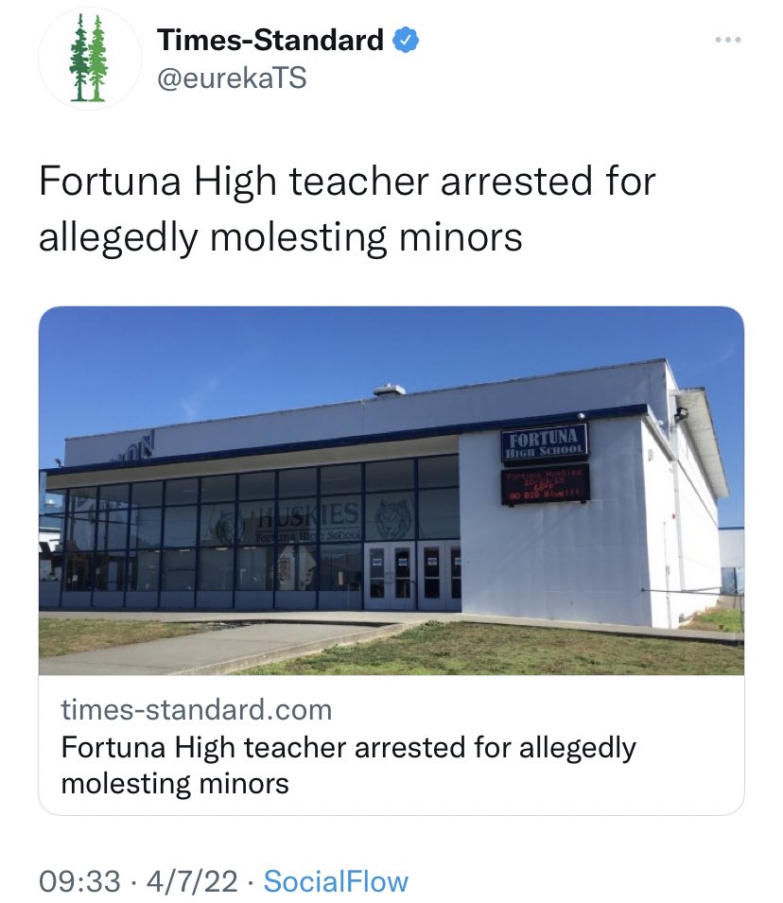This screenshot has width=783, height=903.
Task: Click the Fortuna High School sign in photo
Action: (x=545, y=443)
